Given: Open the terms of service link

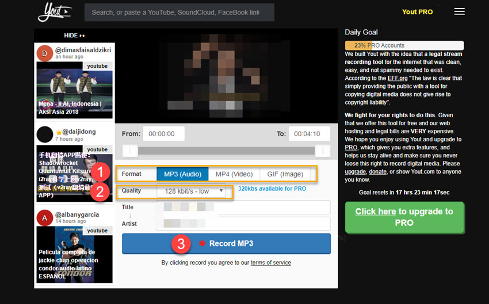Looking at the screenshot, I should point(271,263).
